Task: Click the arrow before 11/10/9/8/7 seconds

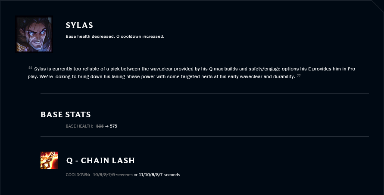Action: click(x=136, y=175)
